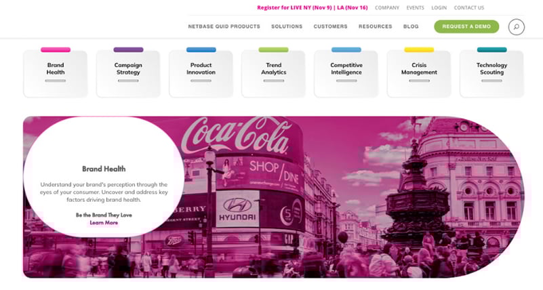Click the search magnifier icon
543x290 pixels.
(516, 27)
